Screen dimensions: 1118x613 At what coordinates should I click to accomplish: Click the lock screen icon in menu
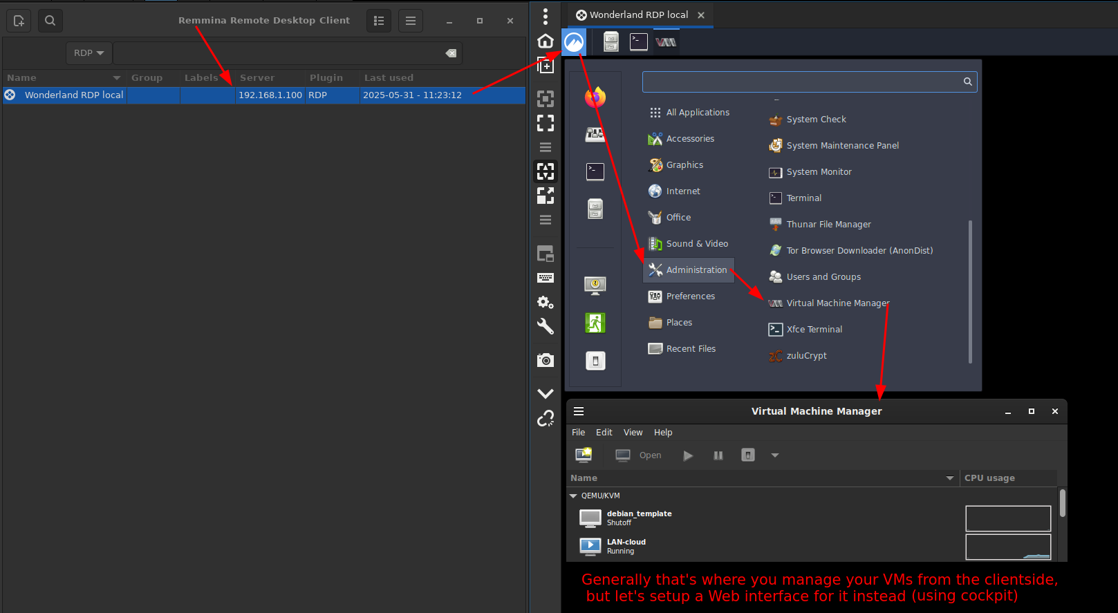(595, 285)
